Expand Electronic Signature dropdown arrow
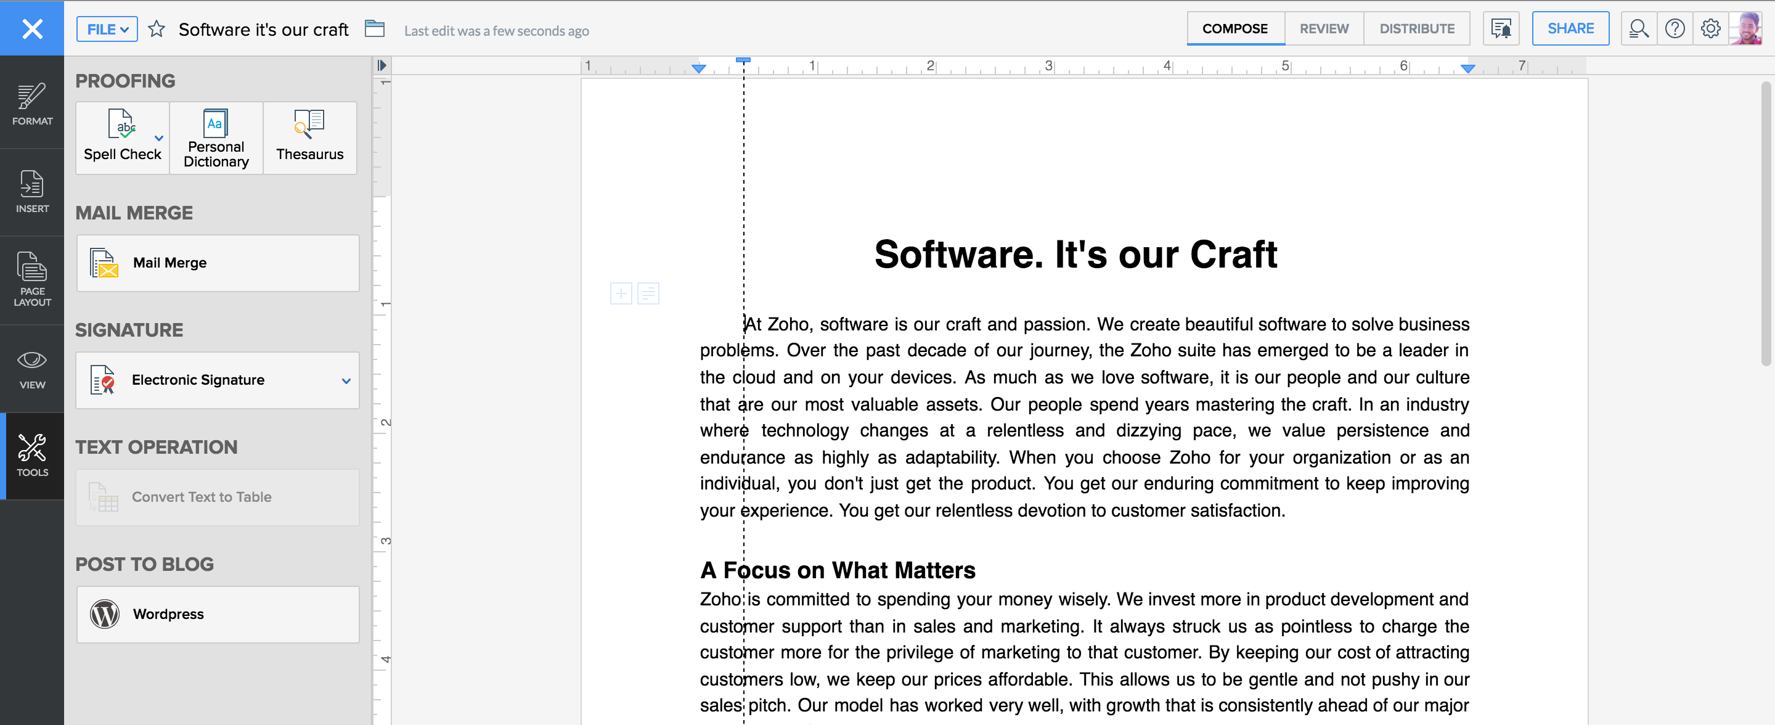This screenshot has width=1775, height=725. click(346, 380)
